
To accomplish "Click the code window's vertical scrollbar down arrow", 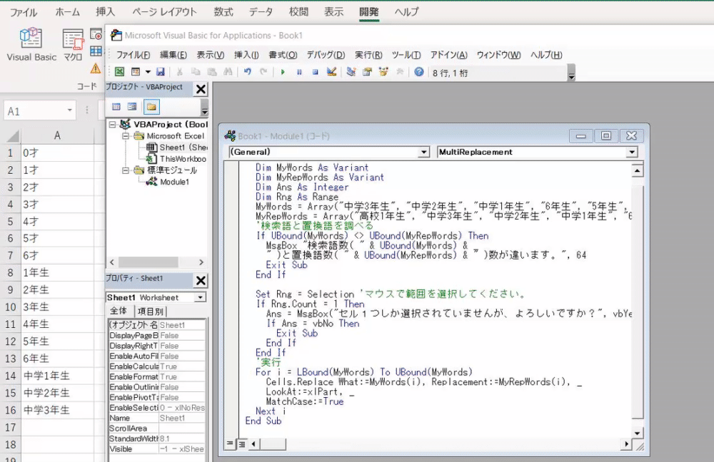I will (x=638, y=432).
